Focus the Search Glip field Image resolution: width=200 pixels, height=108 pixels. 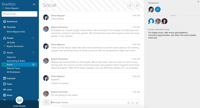pos(19,14)
